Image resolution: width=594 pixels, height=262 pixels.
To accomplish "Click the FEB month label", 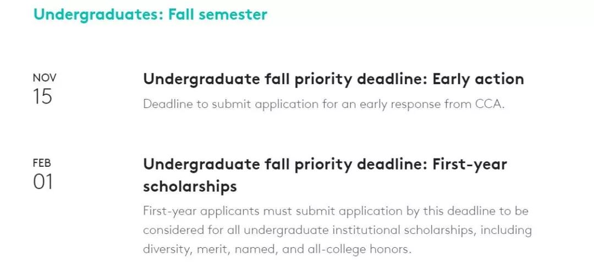I will coord(42,163).
